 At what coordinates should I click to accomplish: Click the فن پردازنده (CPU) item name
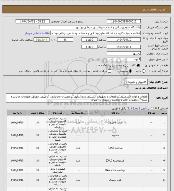[x=115, y=161]
